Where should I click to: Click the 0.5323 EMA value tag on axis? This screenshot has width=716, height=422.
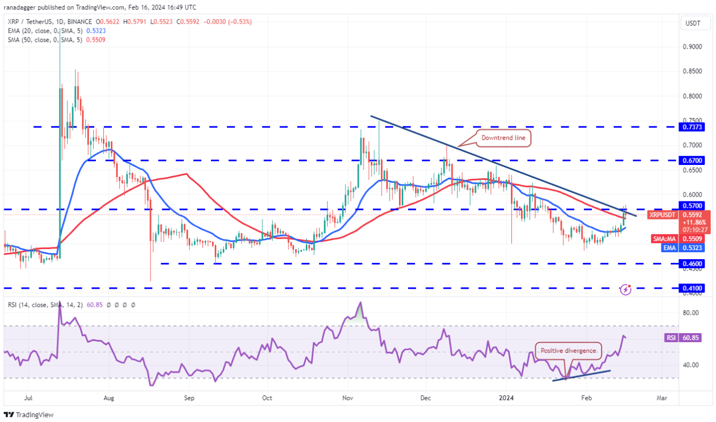[692, 248]
